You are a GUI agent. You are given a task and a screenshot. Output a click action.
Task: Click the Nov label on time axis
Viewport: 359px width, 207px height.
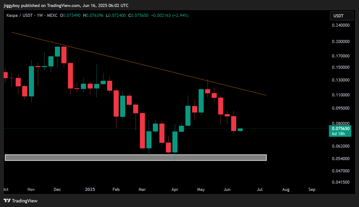[31, 189]
